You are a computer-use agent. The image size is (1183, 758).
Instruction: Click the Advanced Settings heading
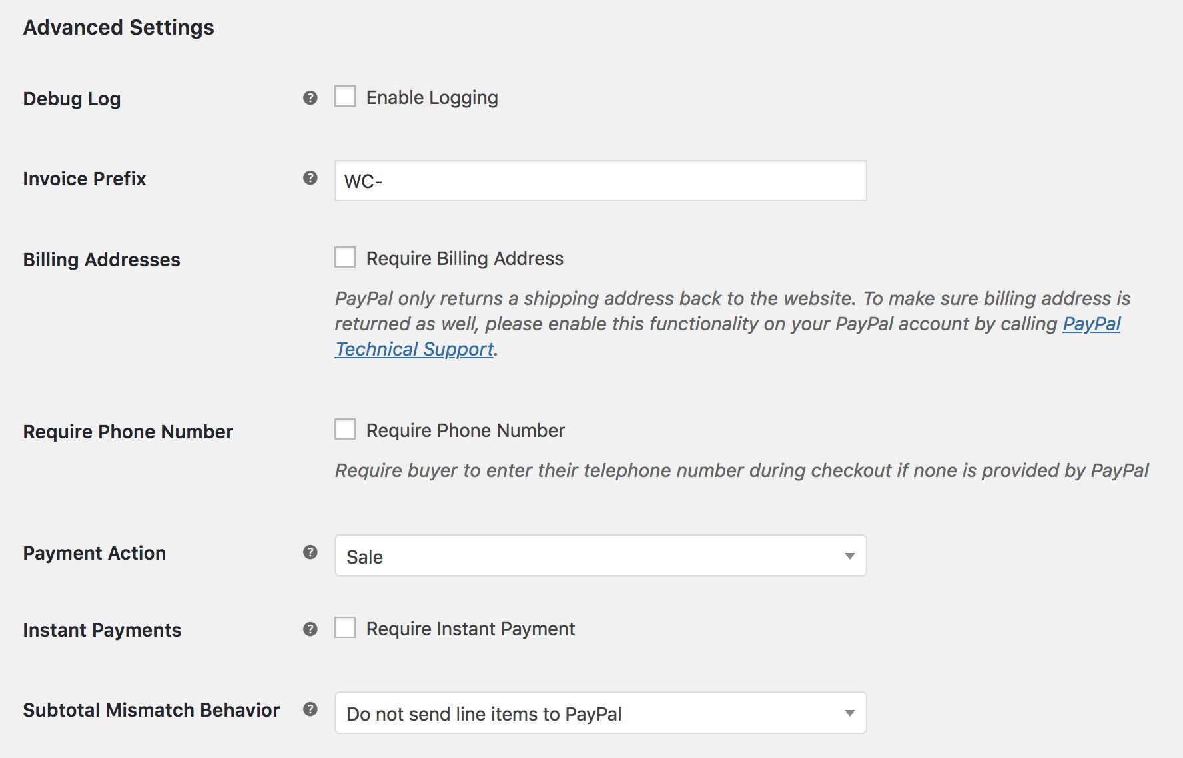tap(119, 27)
